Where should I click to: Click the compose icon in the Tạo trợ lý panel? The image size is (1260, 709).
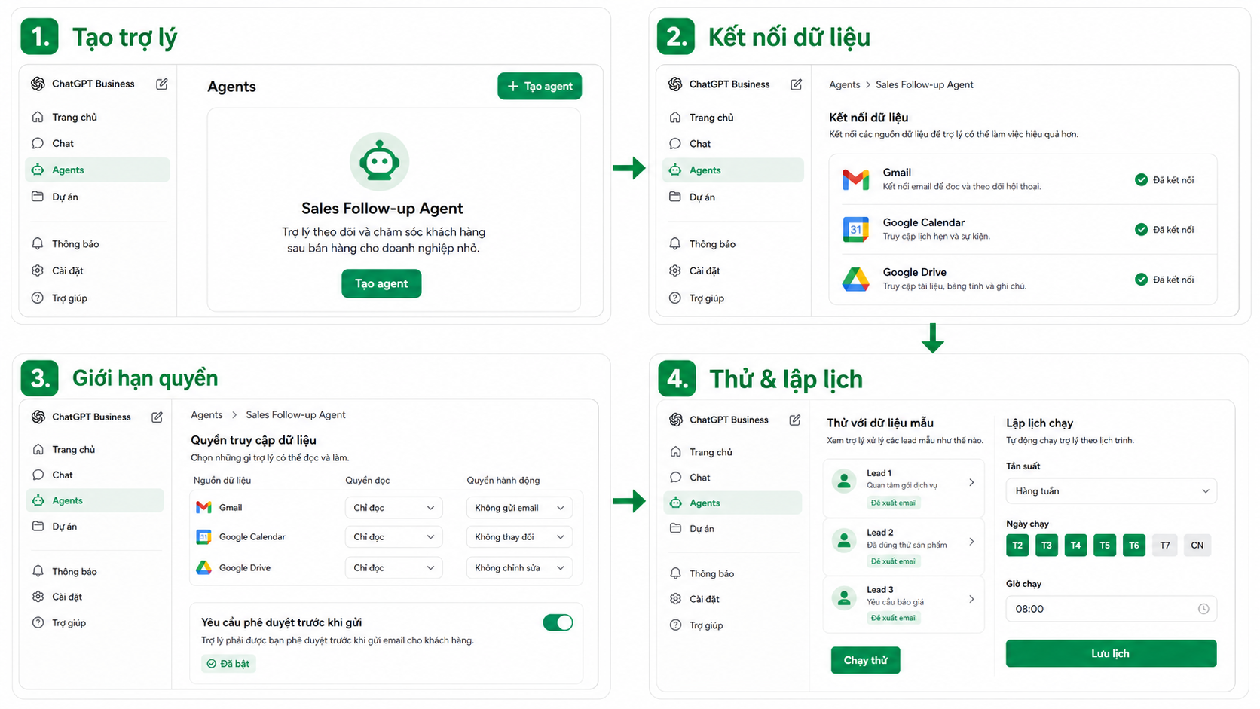point(161,84)
